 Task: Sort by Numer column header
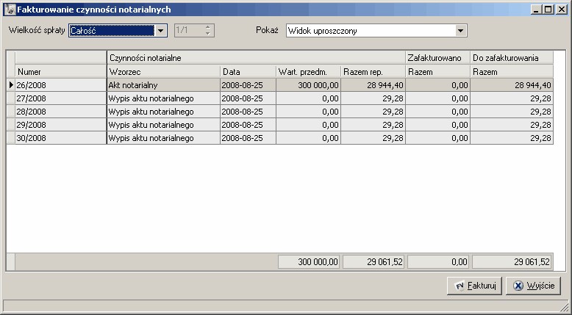pos(60,72)
